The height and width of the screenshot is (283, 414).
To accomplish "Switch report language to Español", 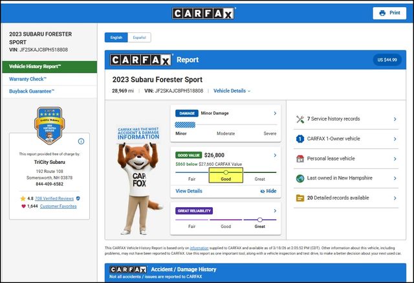I will pyautogui.click(x=139, y=38).
